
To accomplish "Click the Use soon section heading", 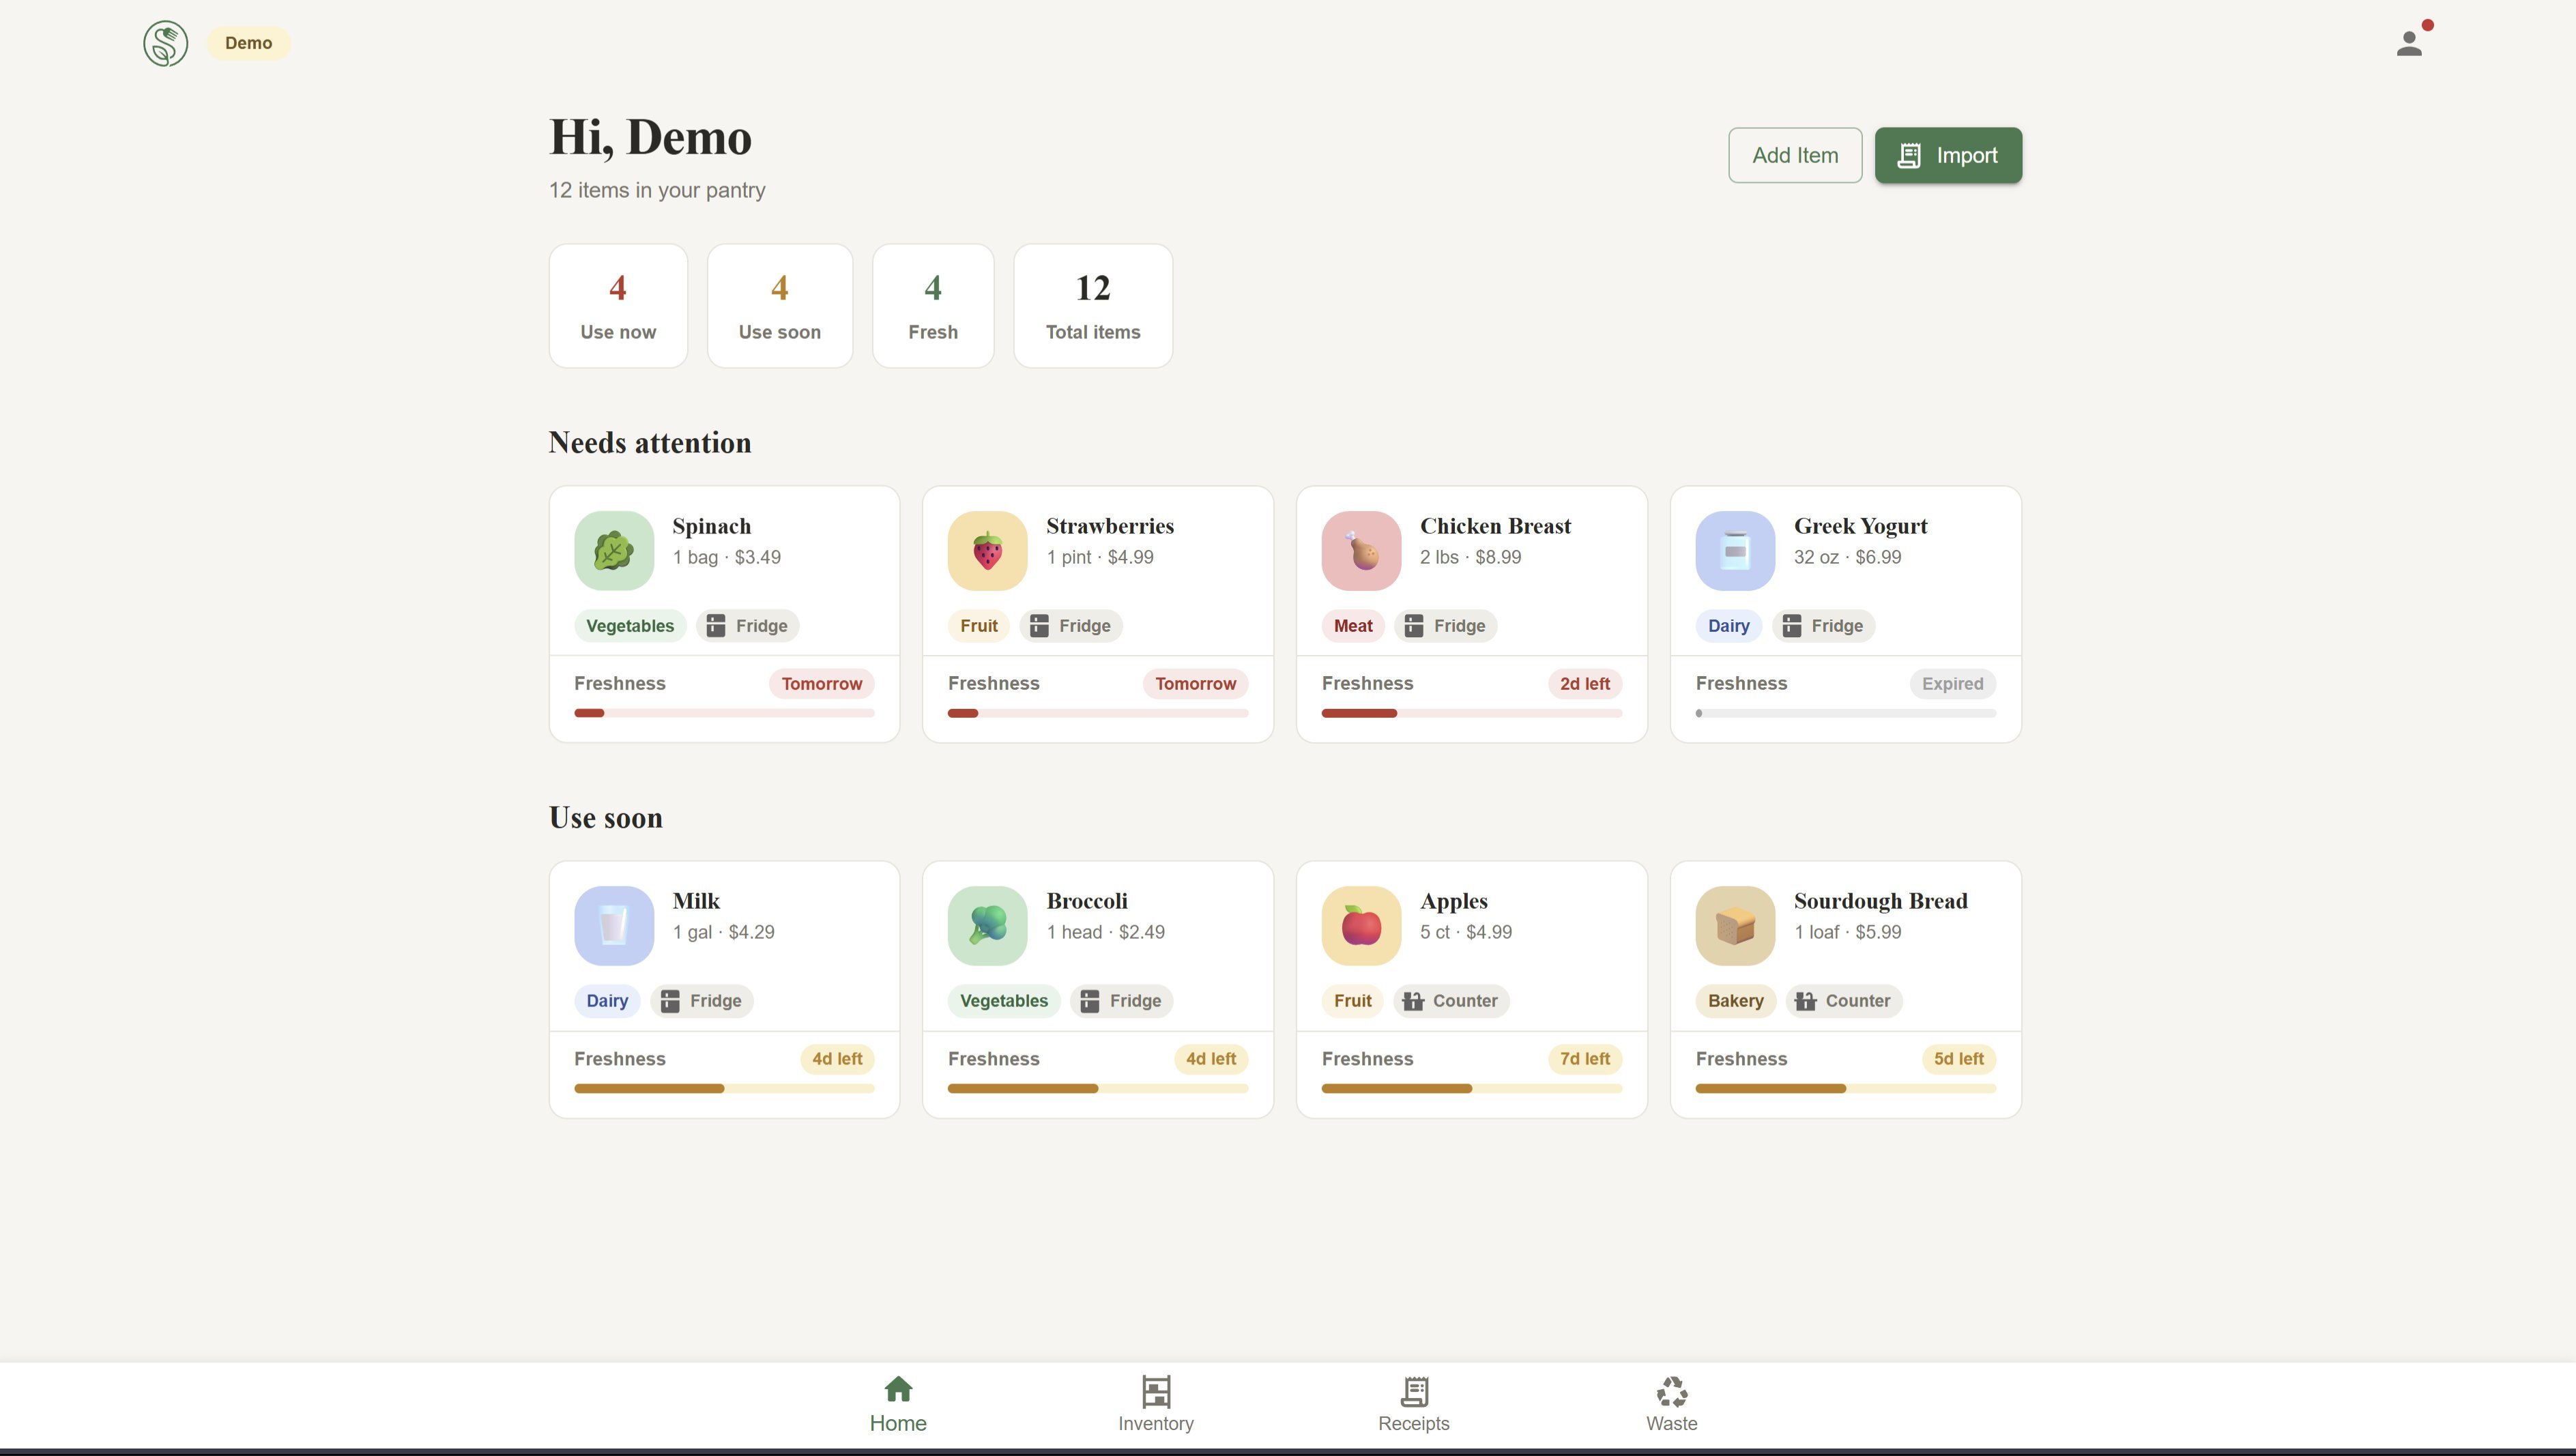I will (x=606, y=818).
